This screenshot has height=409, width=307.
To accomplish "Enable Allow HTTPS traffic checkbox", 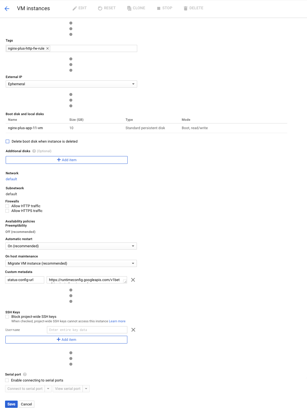I will [7, 211].
